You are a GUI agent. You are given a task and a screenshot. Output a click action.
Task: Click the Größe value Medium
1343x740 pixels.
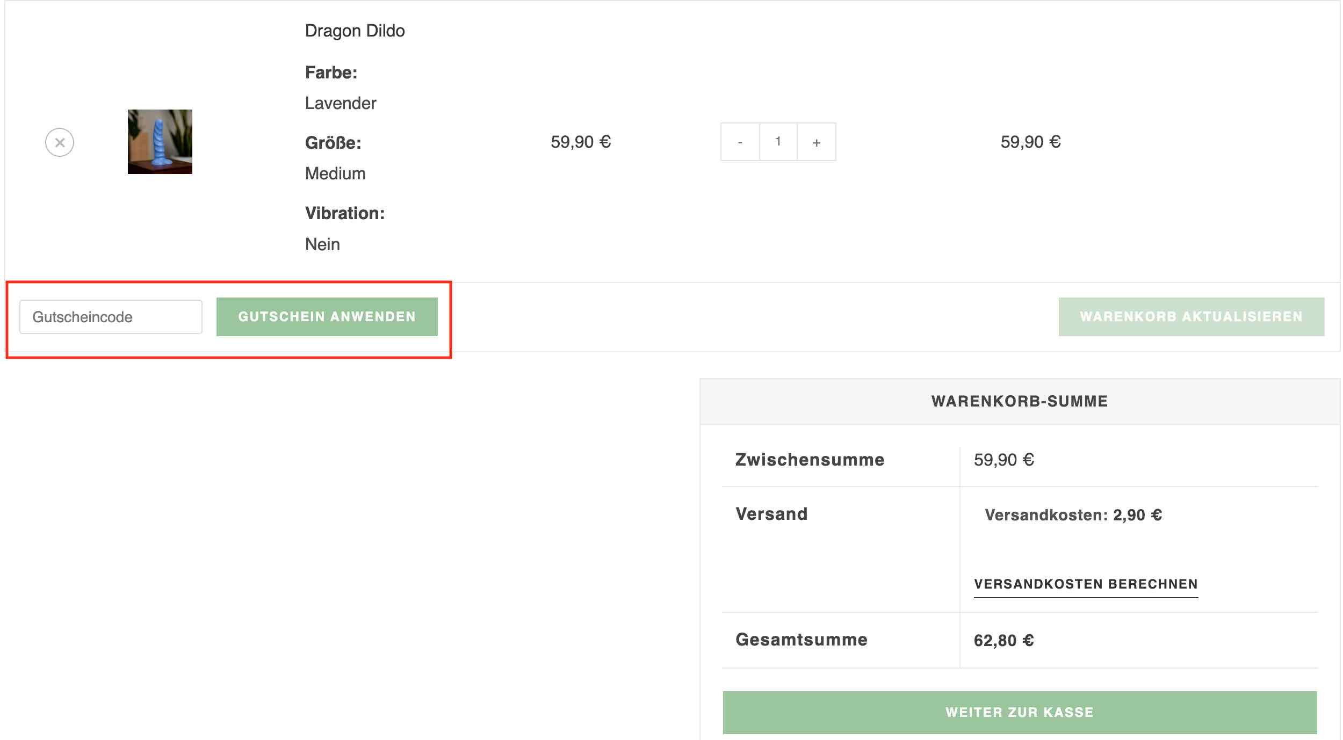point(335,173)
